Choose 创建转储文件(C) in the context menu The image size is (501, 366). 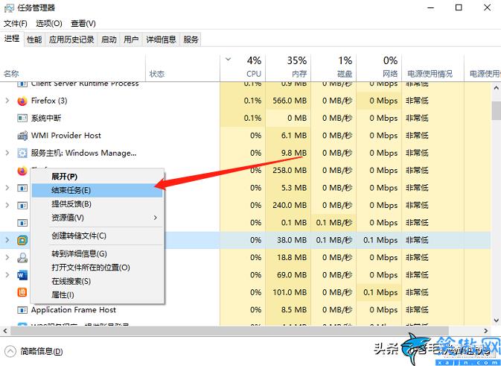97,236
